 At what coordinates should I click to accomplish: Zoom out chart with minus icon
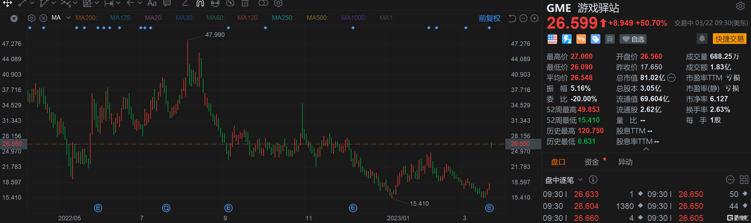pyautogui.click(x=523, y=18)
